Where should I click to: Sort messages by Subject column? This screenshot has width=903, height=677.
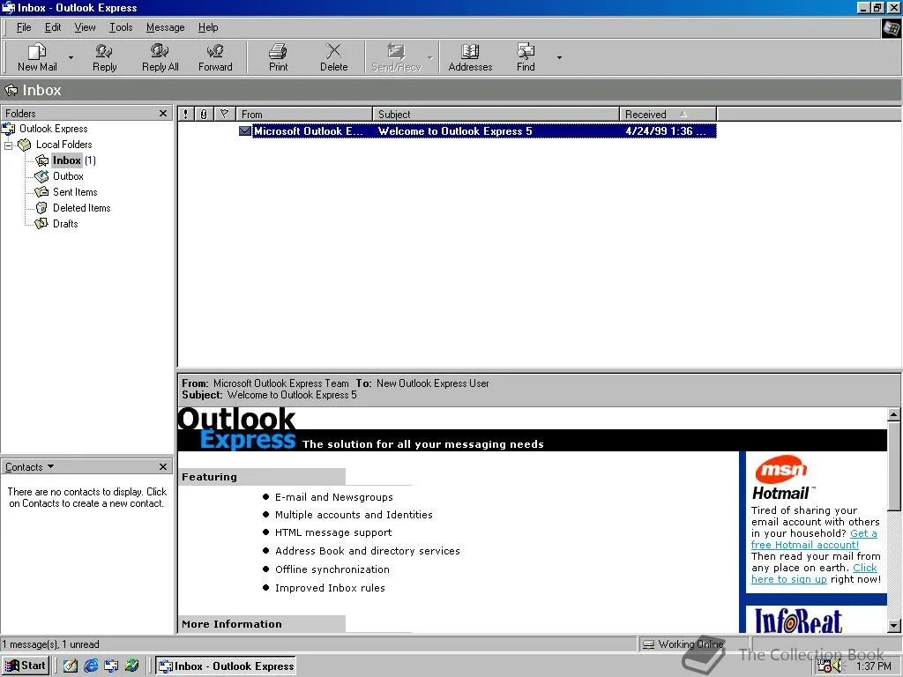click(496, 114)
